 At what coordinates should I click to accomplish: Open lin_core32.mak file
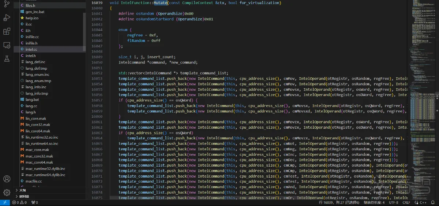pyautogui.click(x=50, y=125)
